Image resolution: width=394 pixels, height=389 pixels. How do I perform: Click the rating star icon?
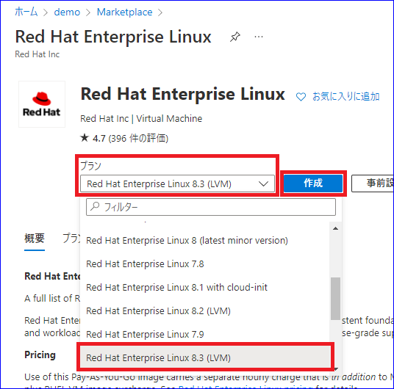[x=85, y=138]
